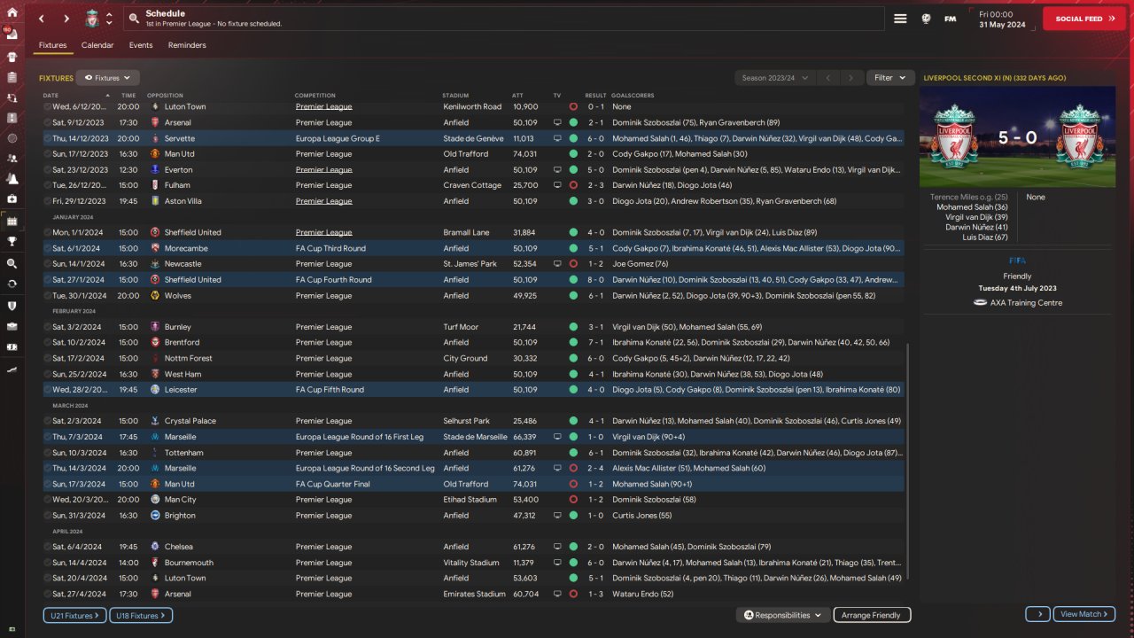Tick the selection circle for the Brentford fixture
The height and width of the screenshot is (638, 1134).
click(48, 343)
